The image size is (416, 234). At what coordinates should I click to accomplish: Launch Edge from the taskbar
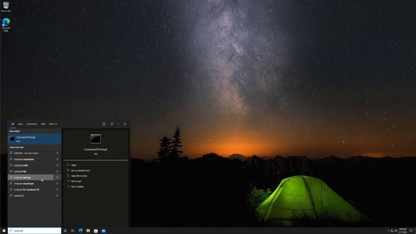point(81,231)
